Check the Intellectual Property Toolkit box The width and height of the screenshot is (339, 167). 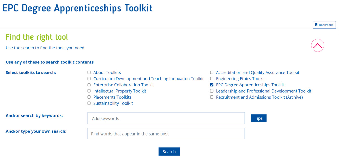pyautogui.click(x=89, y=91)
